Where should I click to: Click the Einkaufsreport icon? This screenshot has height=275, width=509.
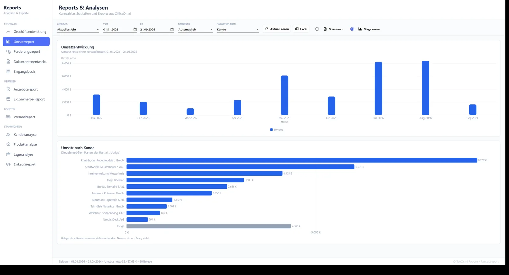tap(8, 164)
